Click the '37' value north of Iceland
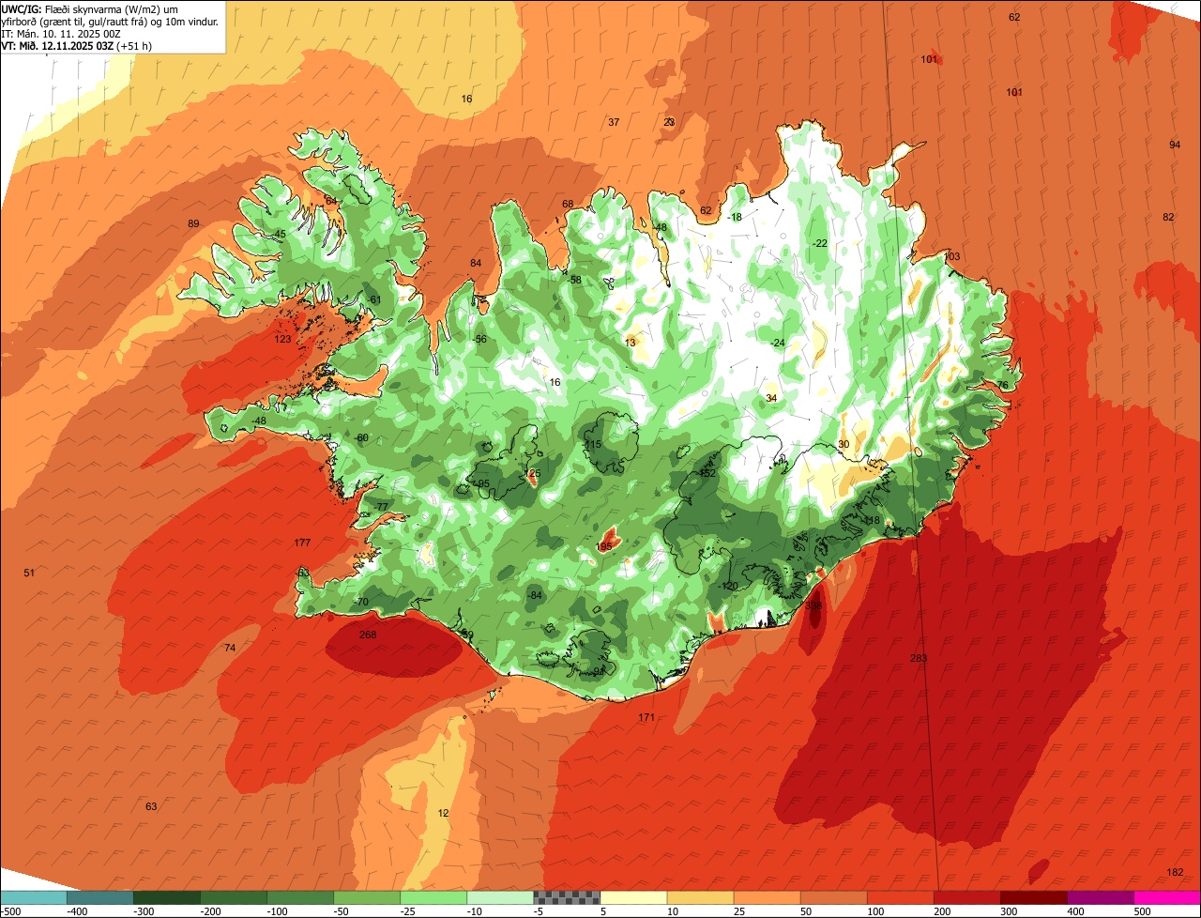Screen dimensions: 1201x918 (x=614, y=122)
